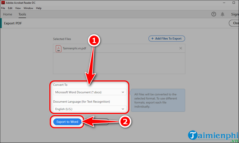Click the Export to Word button
The width and height of the screenshot is (239, 143).
point(67,122)
